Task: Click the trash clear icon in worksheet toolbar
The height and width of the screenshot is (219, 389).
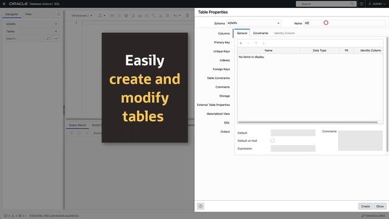Action: pos(188,15)
